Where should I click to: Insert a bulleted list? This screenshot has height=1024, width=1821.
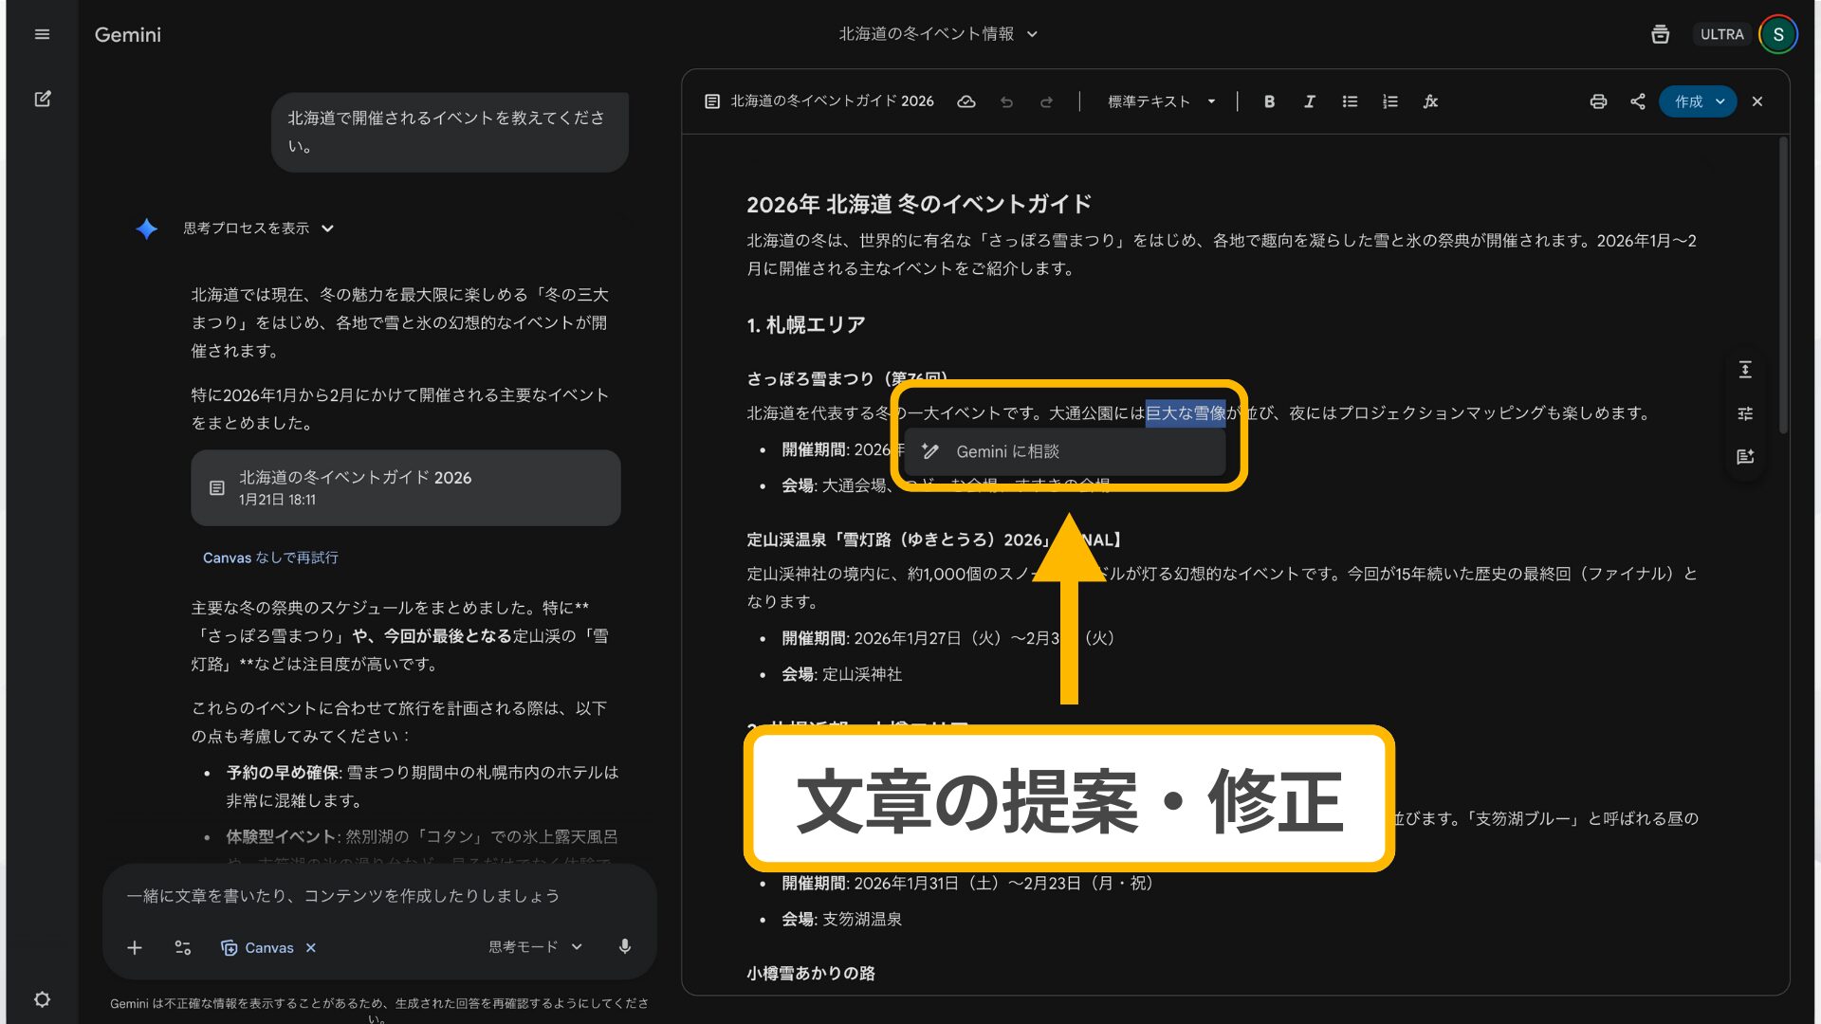[x=1349, y=101]
